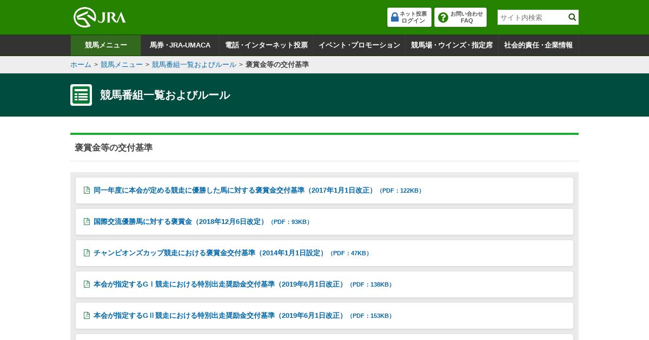Viewport: 649px width, 340px height.
Task: Click 競馬メニュー breadcrumb link
Action: 122,65
